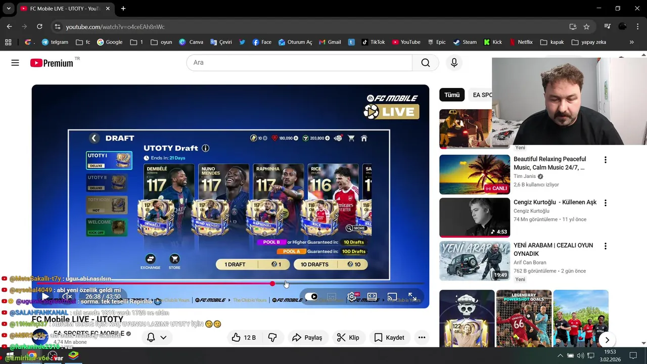This screenshot has height=364, width=647.
Task: Unmute the video volume icon
Action: (x=67, y=297)
